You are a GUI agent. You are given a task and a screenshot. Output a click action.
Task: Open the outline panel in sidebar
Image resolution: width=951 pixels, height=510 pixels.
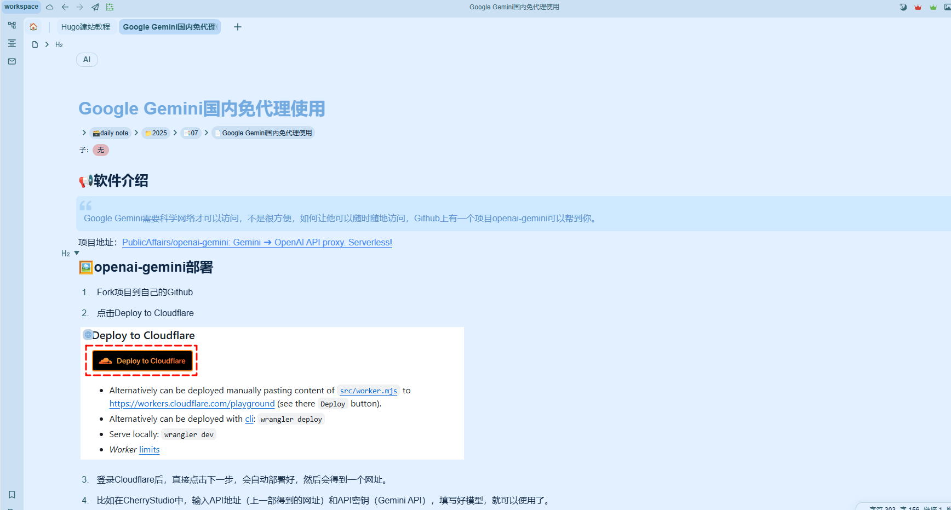pos(12,43)
